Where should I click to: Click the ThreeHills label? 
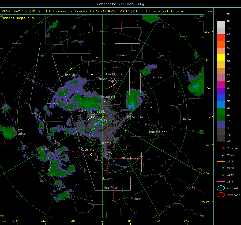click(135, 117)
